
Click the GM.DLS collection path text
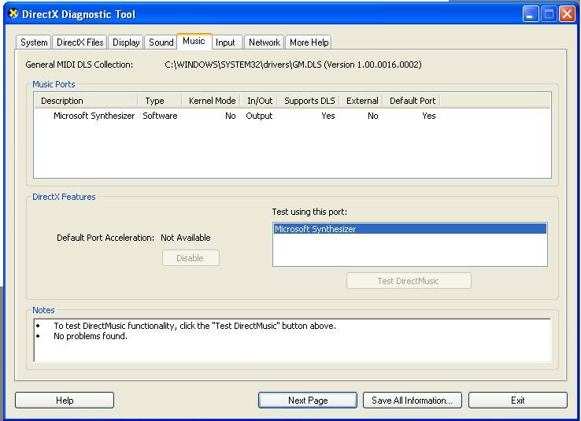pyautogui.click(x=293, y=65)
